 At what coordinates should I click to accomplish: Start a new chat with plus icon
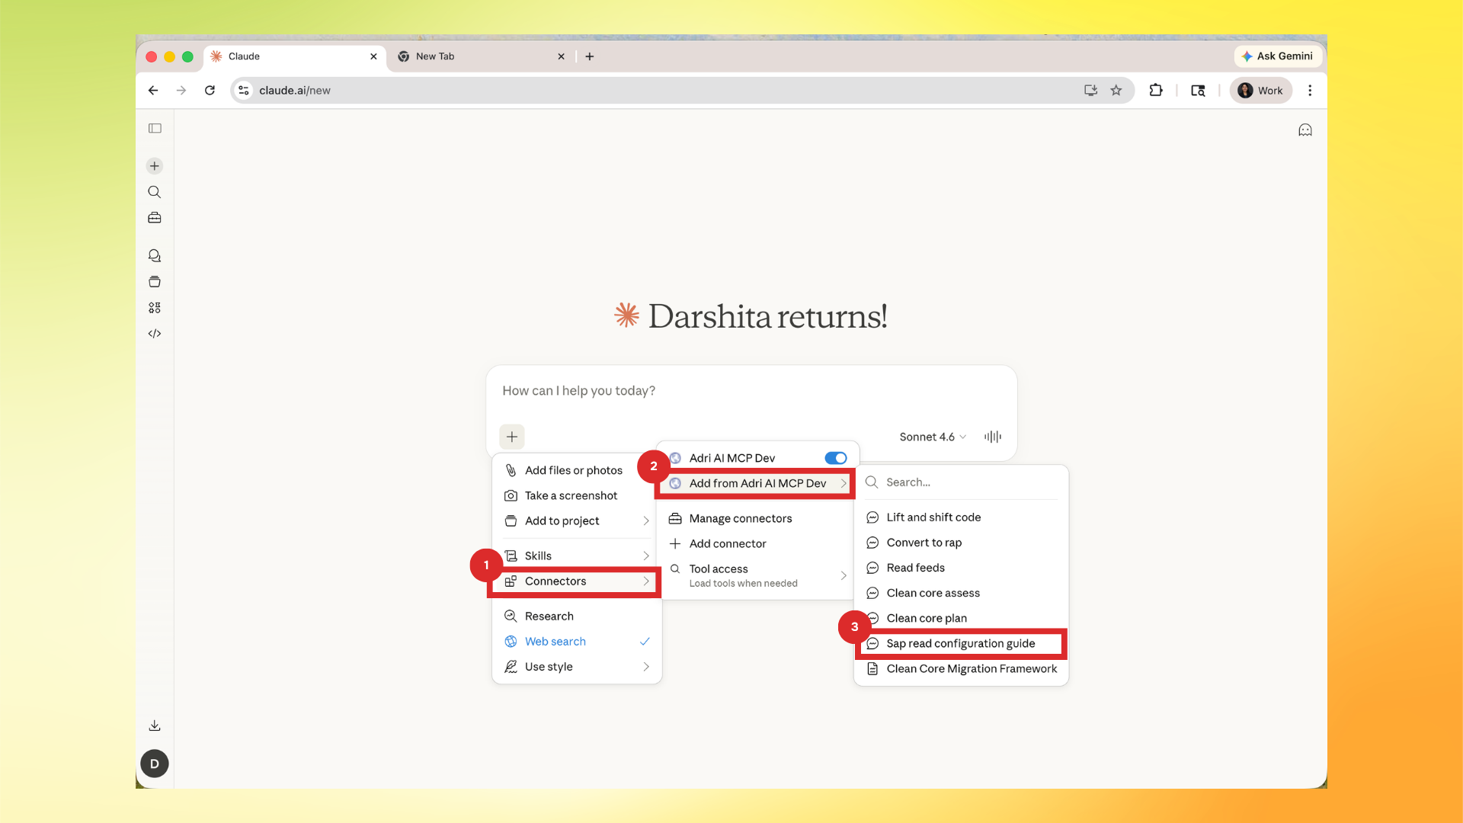point(155,166)
